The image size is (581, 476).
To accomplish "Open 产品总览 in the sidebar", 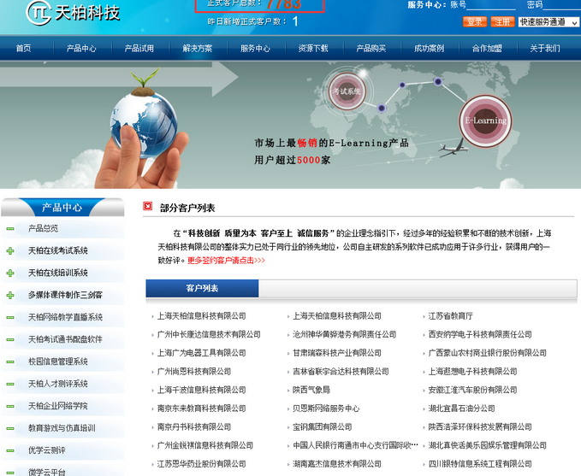I will [x=44, y=229].
